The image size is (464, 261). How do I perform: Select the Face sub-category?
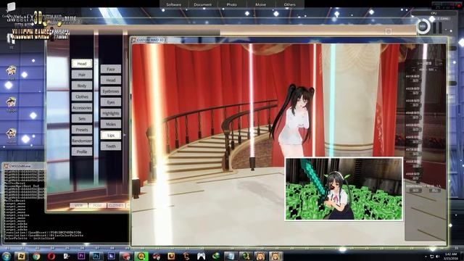click(x=111, y=69)
